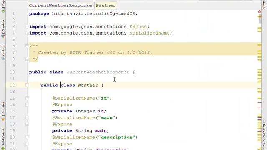The width and height of the screenshot is (267, 150).
Task: Click fold end marker on line 4
Action: (27, 33)
